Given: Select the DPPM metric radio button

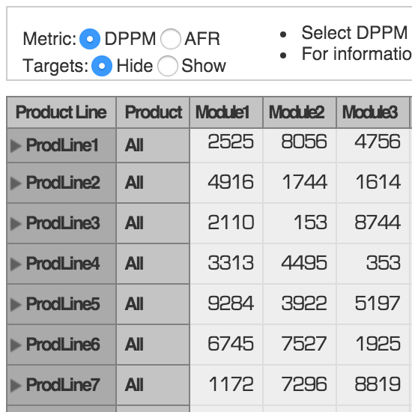Looking at the screenshot, I should click(x=90, y=39).
